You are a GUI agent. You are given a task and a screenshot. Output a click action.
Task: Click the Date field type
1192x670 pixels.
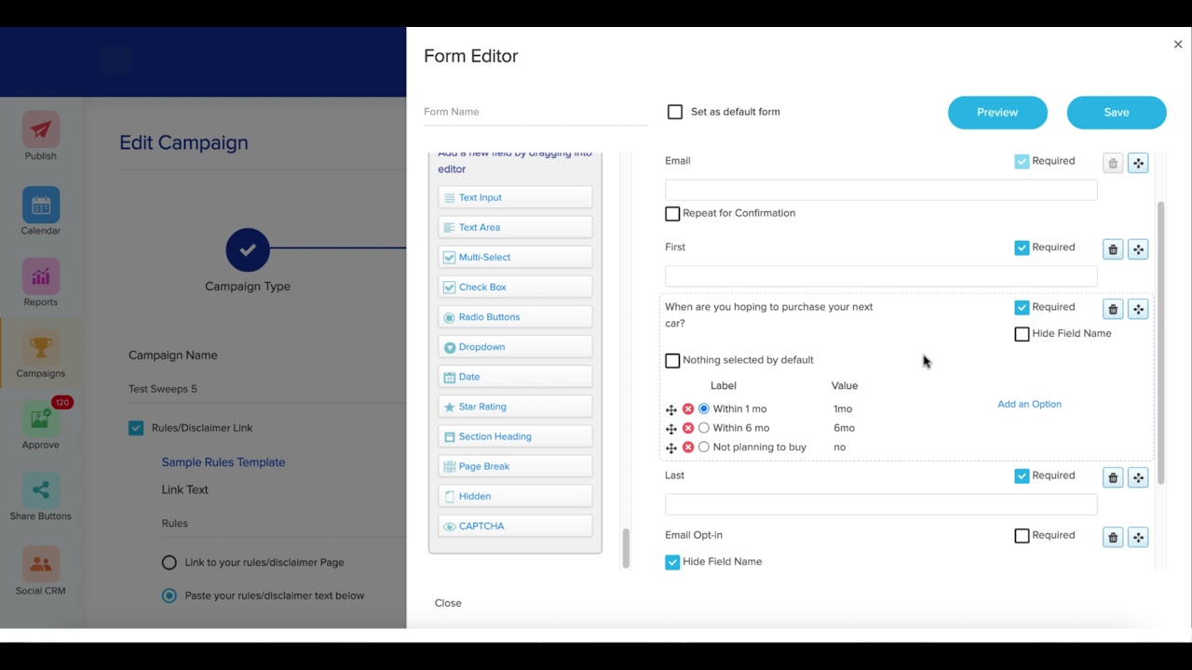pos(515,376)
